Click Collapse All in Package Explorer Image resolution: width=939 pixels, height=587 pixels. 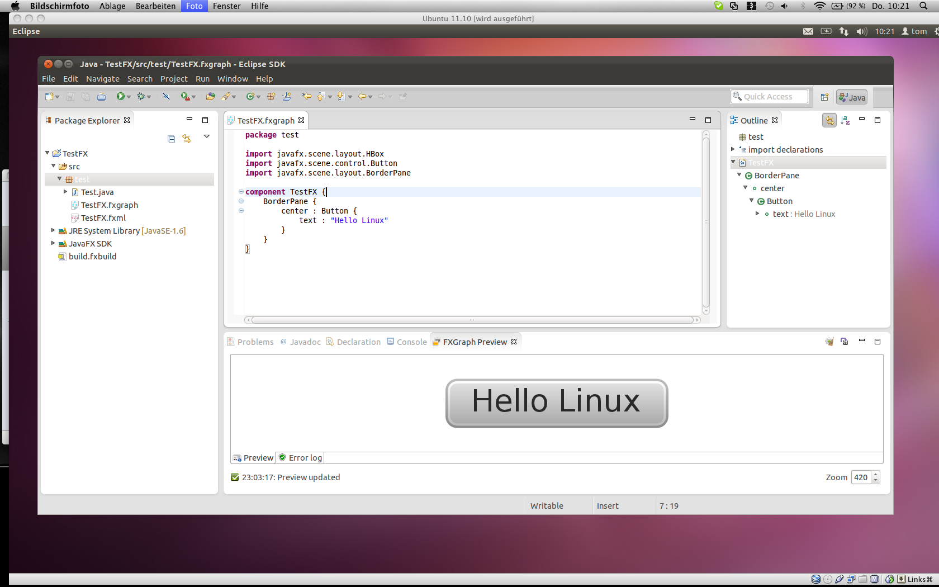pos(171,139)
